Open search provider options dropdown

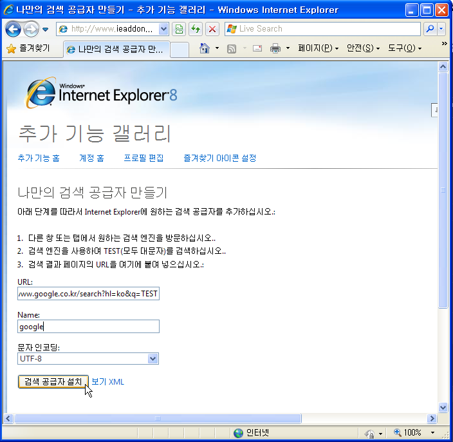tap(441, 29)
